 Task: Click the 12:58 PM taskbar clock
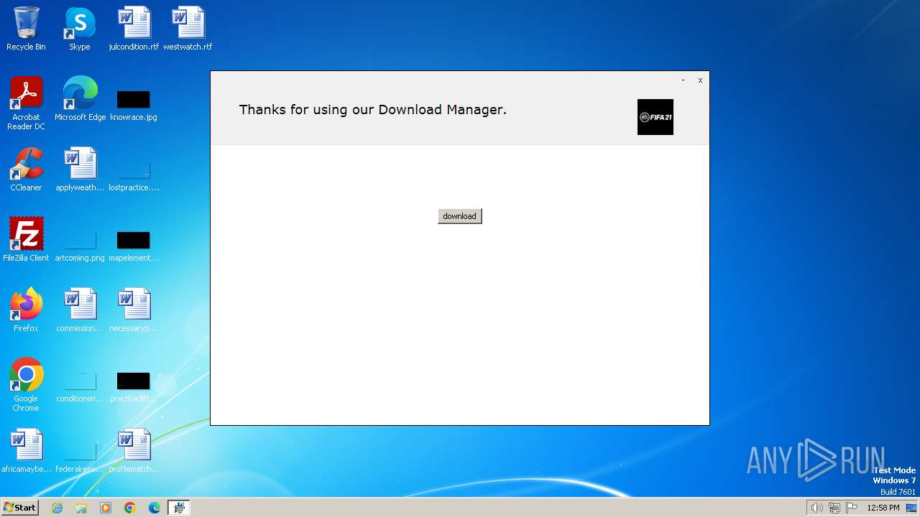point(883,508)
